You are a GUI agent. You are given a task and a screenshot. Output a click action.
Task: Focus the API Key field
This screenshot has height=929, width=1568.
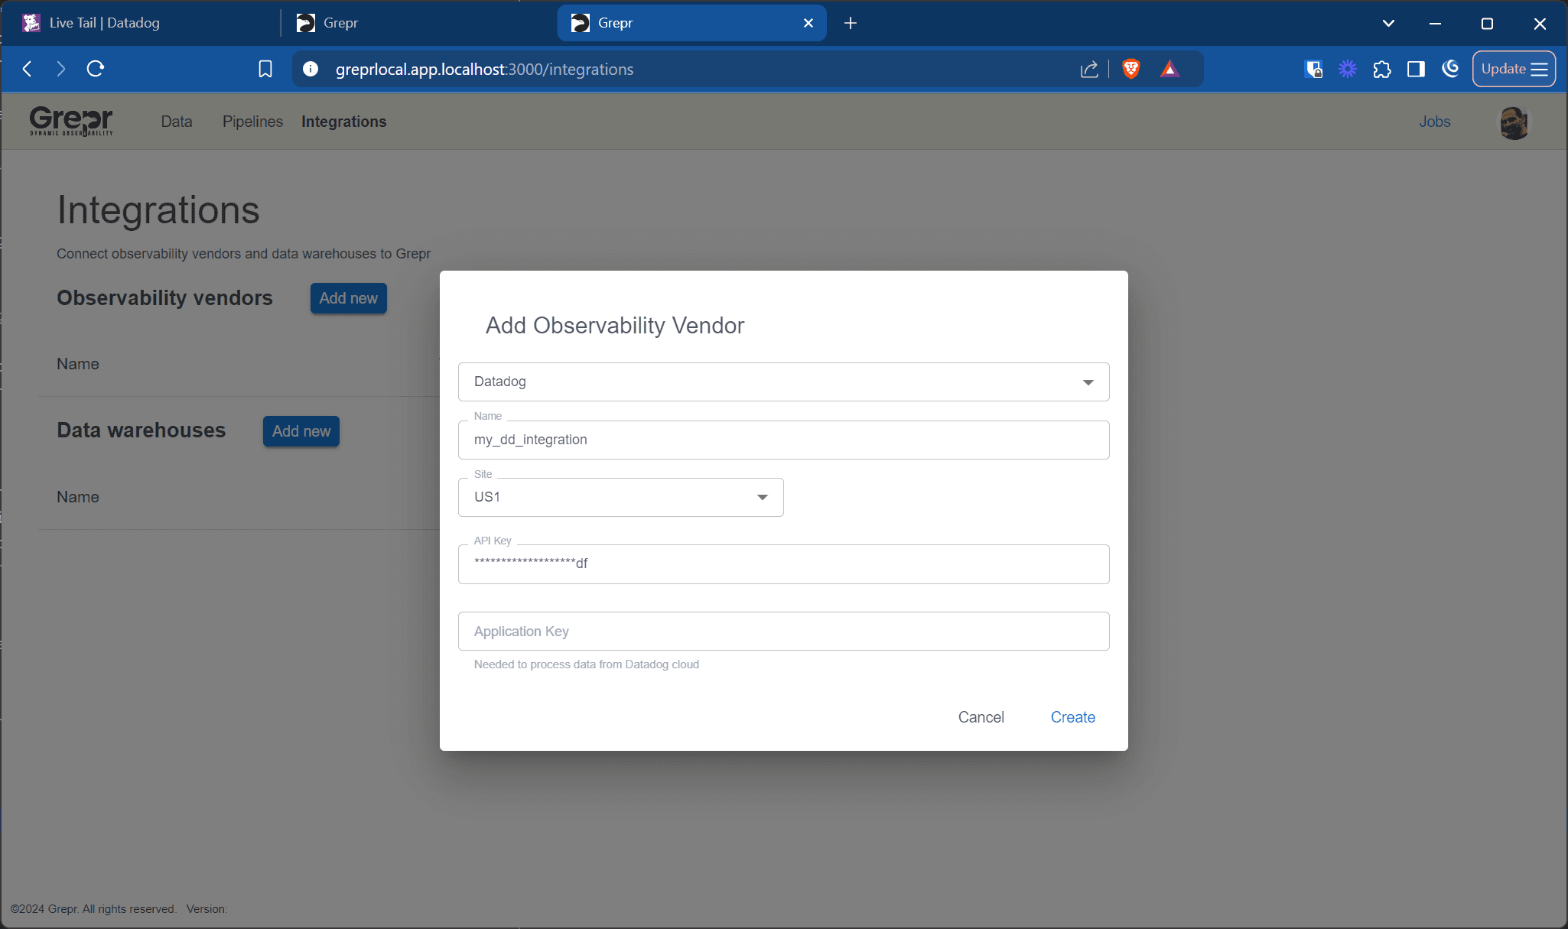pyautogui.click(x=784, y=564)
